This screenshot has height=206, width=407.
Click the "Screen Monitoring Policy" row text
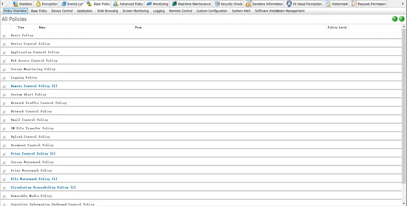[33, 69]
